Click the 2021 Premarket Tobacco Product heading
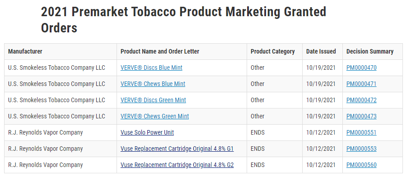 click(183, 20)
